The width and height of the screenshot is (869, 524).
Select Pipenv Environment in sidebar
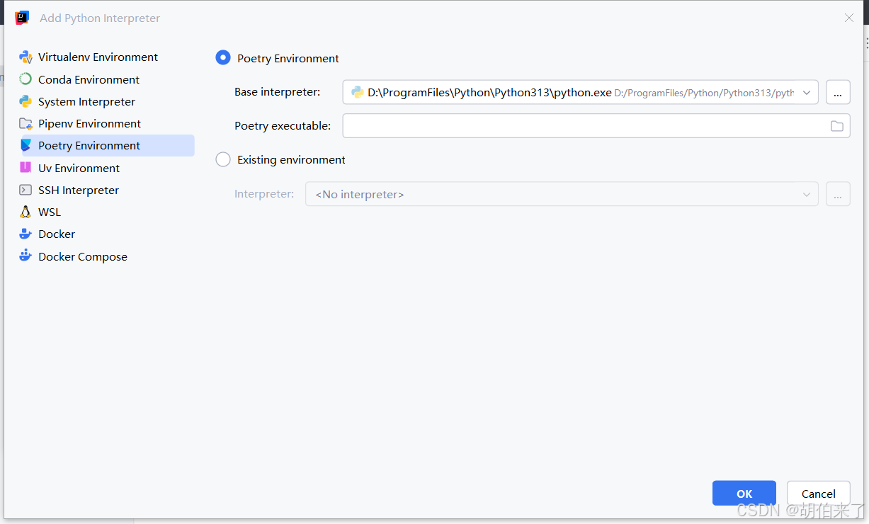(x=89, y=123)
